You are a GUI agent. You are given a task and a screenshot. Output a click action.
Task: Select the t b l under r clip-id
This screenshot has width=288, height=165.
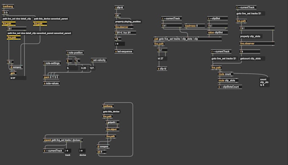tap(117, 15)
